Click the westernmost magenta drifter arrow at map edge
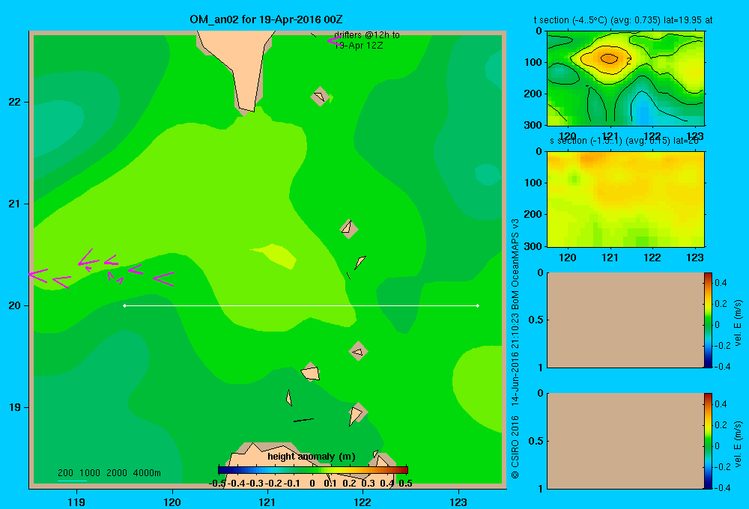 click(38, 275)
